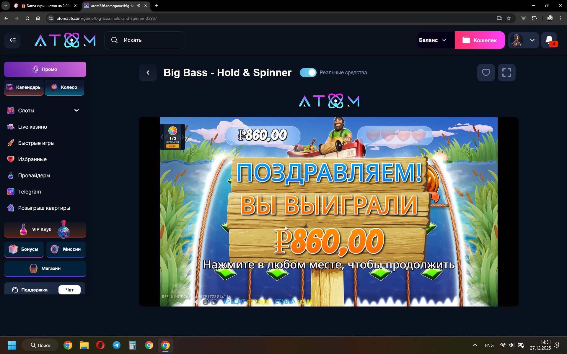Add game to favorites with heart icon
The height and width of the screenshot is (354, 567).
[486, 73]
